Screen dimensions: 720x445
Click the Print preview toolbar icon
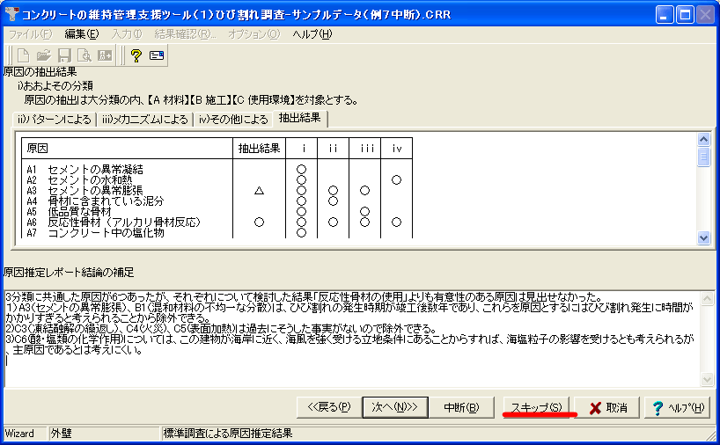point(84,55)
